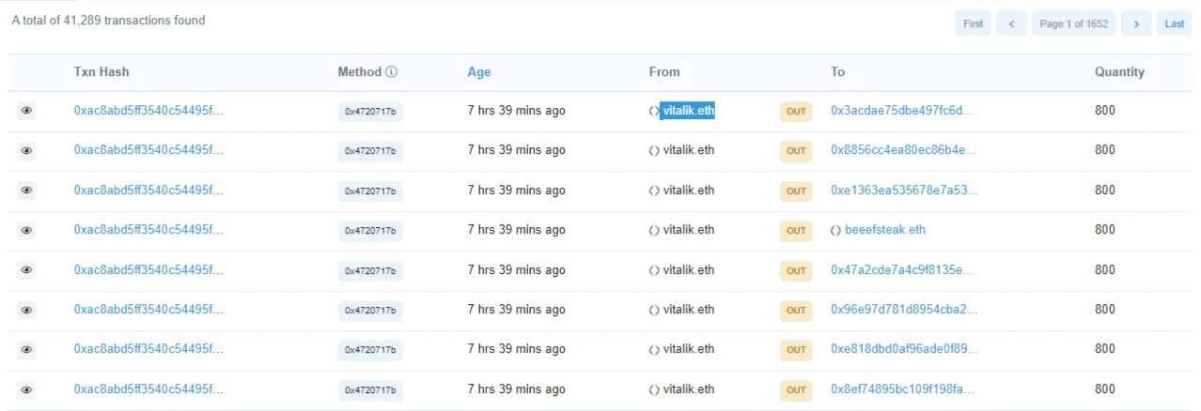This screenshot has height=411, width=1201.
Task: Open recipient address 0x96e97d781d8954cba2
Action: [904, 310]
